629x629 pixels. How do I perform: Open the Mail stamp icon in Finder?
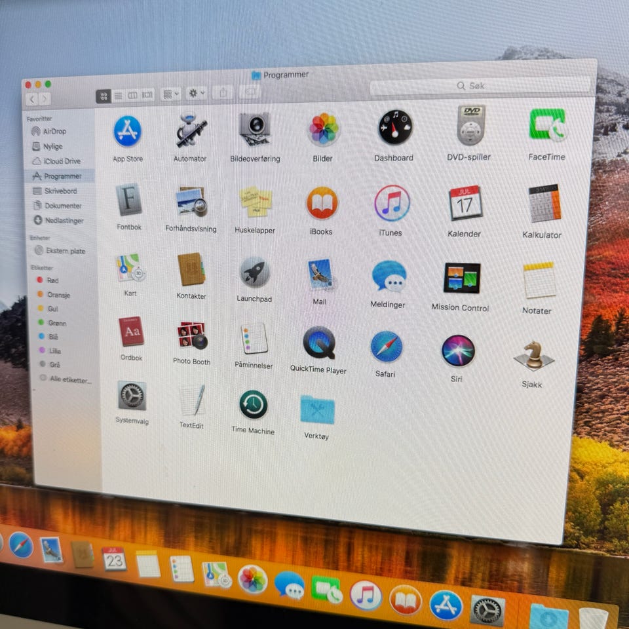click(321, 275)
